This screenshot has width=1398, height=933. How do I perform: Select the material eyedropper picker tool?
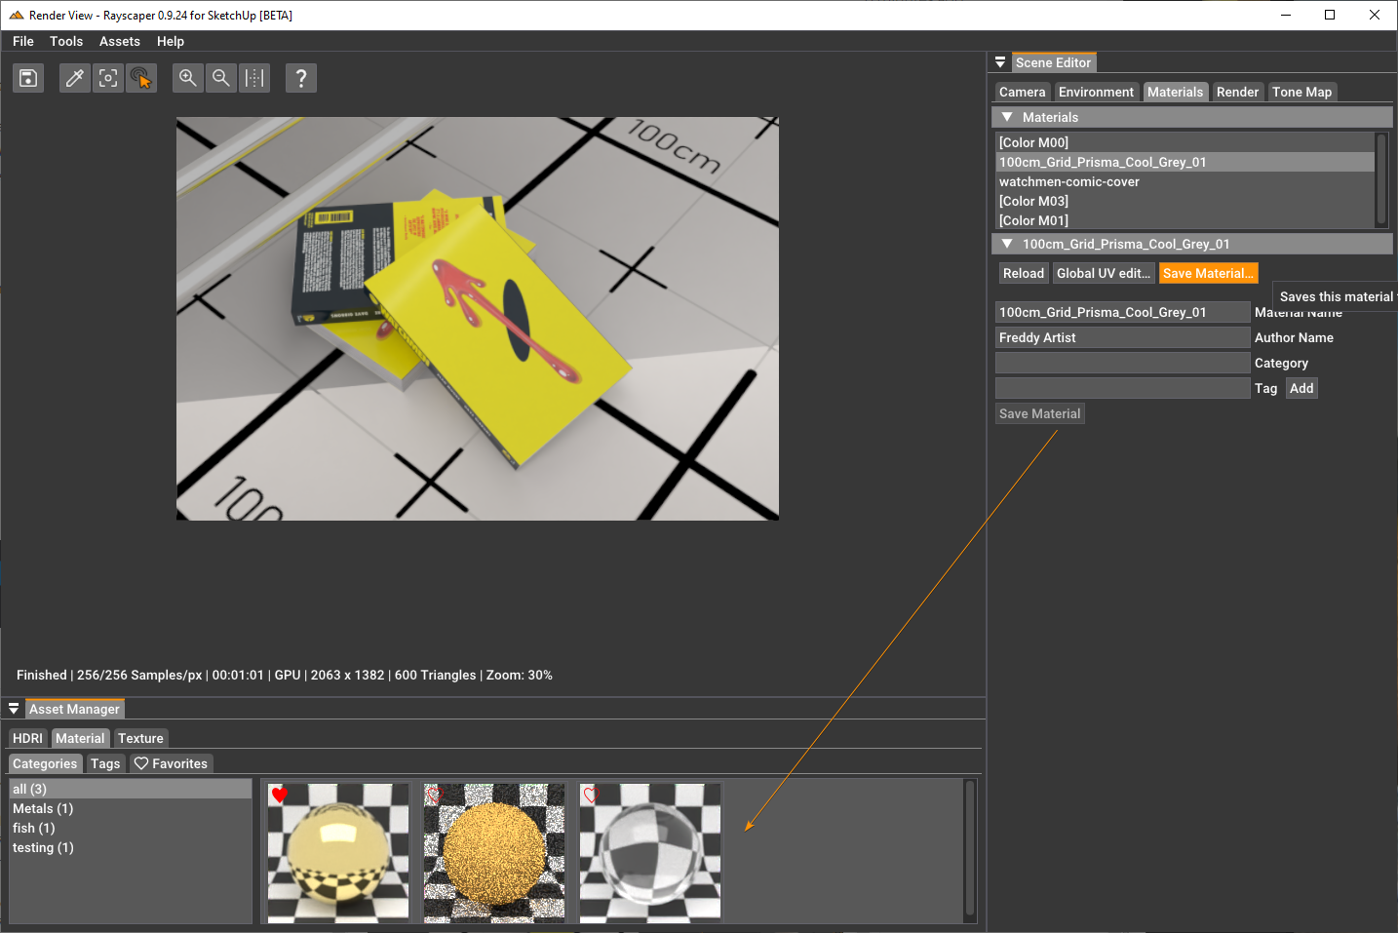tap(75, 78)
